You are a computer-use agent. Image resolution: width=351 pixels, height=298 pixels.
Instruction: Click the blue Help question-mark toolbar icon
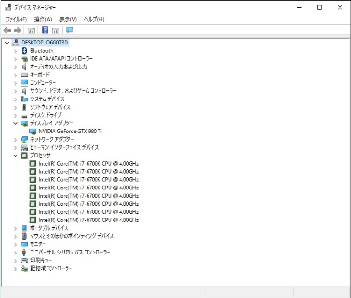tap(45, 31)
